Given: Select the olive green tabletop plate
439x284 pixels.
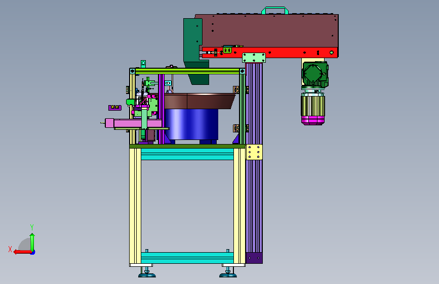Looking at the screenshot, I should tap(187, 146).
